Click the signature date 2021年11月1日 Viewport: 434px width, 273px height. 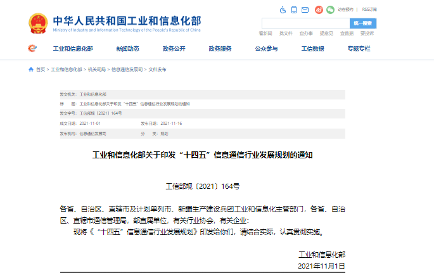tap(321, 266)
